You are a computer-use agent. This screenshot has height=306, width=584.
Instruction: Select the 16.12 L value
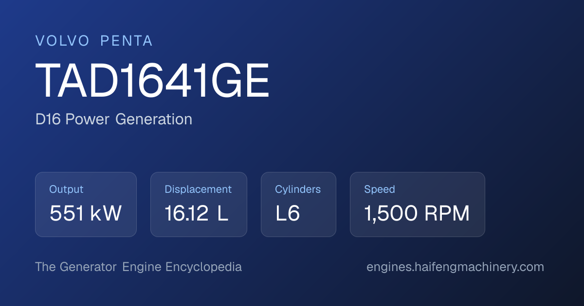197,214
